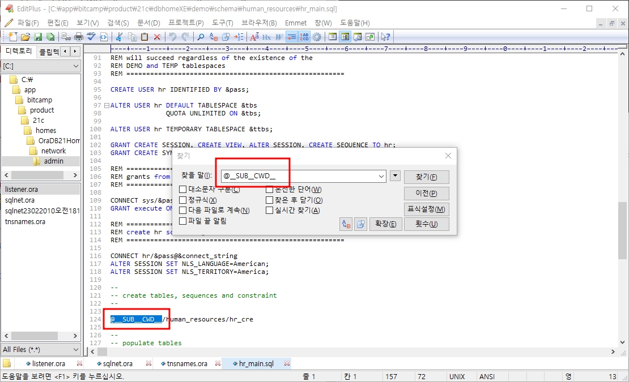
Task: Click the Paste clipboard icon
Action: 144,37
